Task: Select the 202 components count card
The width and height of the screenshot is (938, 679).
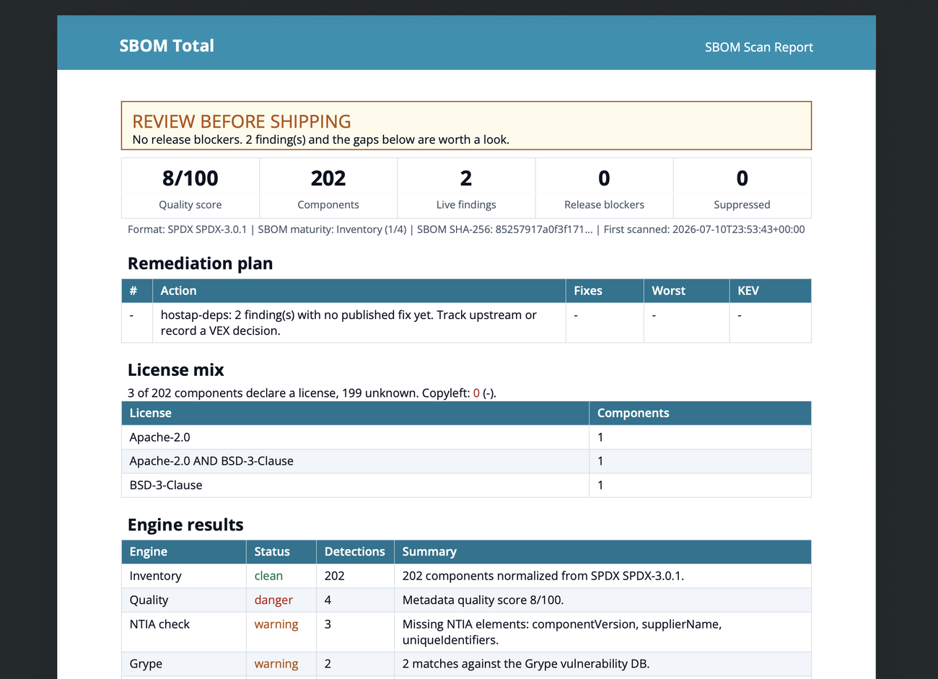Action: 328,188
